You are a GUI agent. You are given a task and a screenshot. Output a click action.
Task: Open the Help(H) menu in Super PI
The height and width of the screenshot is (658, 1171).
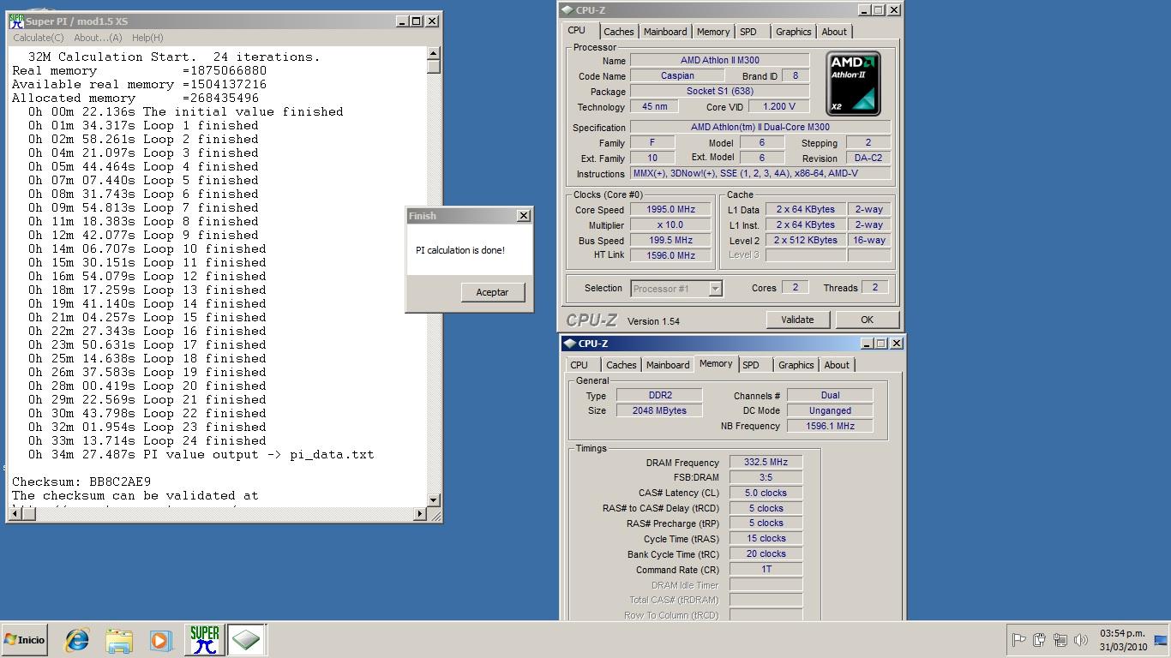pos(147,38)
